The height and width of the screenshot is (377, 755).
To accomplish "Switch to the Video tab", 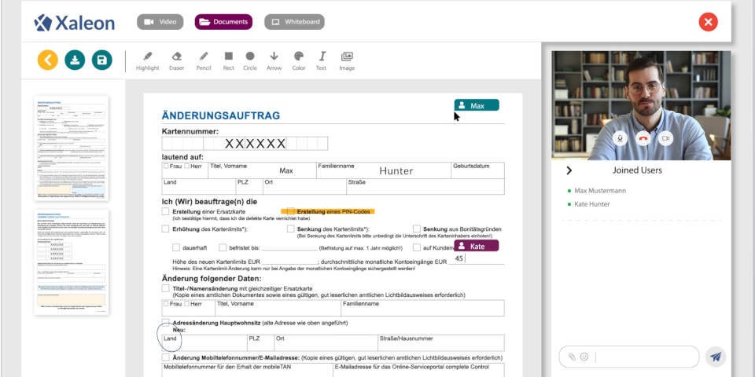I will (160, 22).
